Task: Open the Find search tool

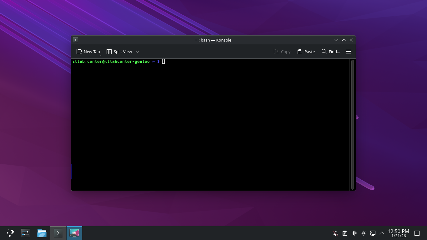Action: pyautogui.click(x=331, y=52)
